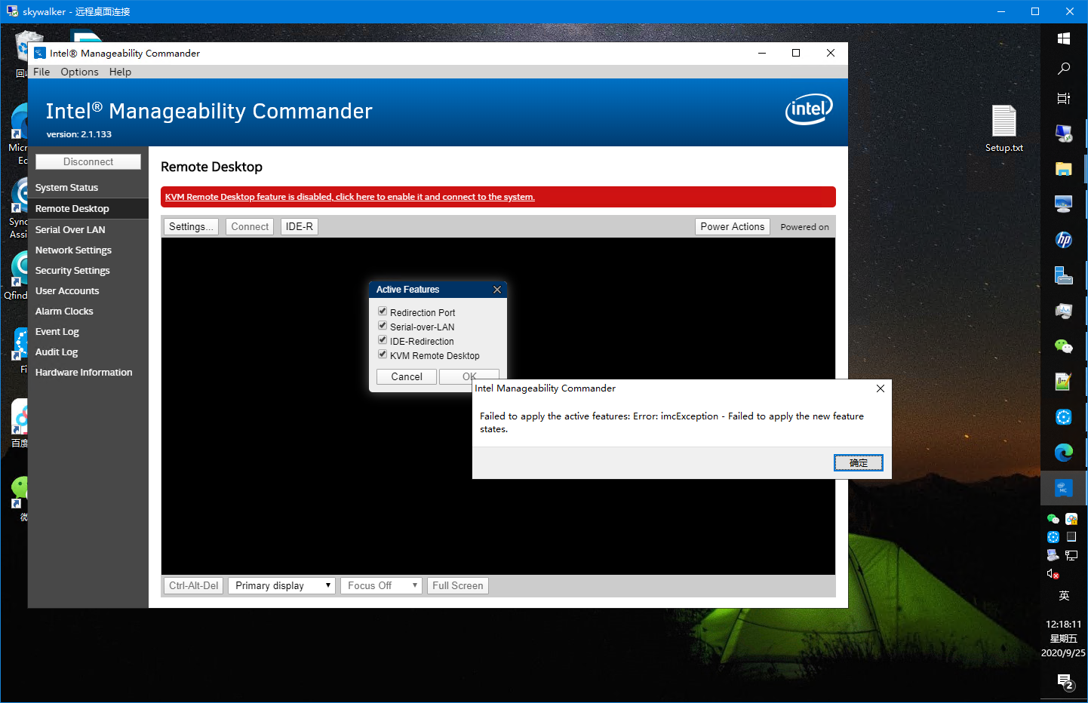Viewport: 1088px width, 703px height.
Task: Open the Primary display dropdown
Action: coord(281,585)
